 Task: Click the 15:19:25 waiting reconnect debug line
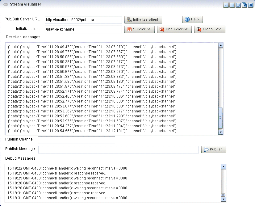pyautogui.click(x=67, y=178)
